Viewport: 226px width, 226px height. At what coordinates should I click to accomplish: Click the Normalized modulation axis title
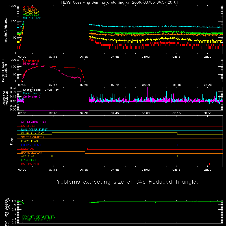point(5,99)
